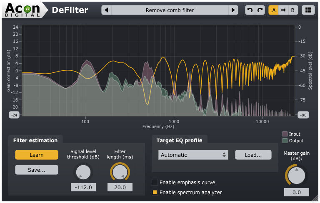320x203 pixels.
Task: Toggle the Output legend swatch
Action: [x=285, y=141]
